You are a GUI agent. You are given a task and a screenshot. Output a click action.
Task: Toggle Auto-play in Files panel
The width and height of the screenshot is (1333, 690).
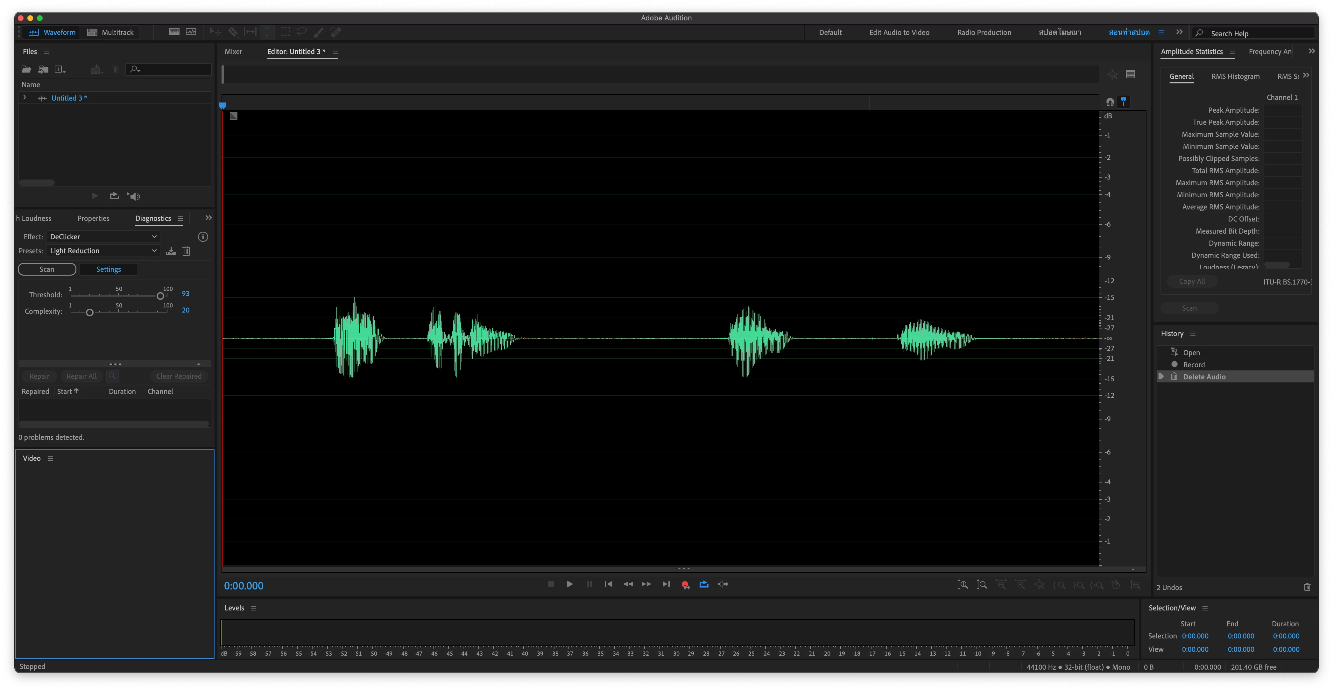134,196
